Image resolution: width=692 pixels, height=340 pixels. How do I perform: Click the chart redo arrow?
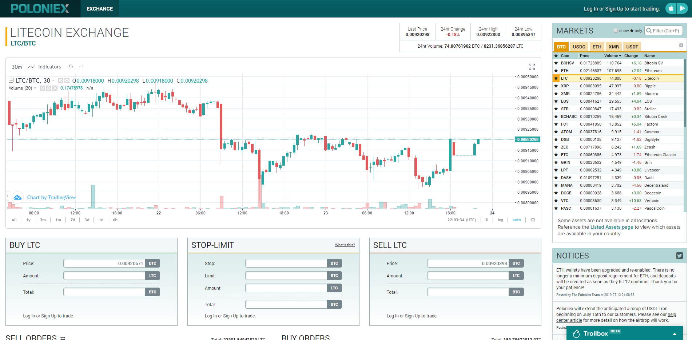pyautogui.click(x=81, y=67)
